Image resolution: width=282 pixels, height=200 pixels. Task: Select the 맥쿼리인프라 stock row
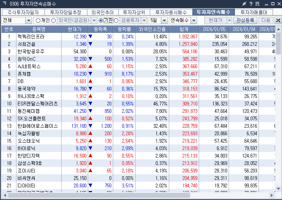pyautogui.click(x=138, y=36)
